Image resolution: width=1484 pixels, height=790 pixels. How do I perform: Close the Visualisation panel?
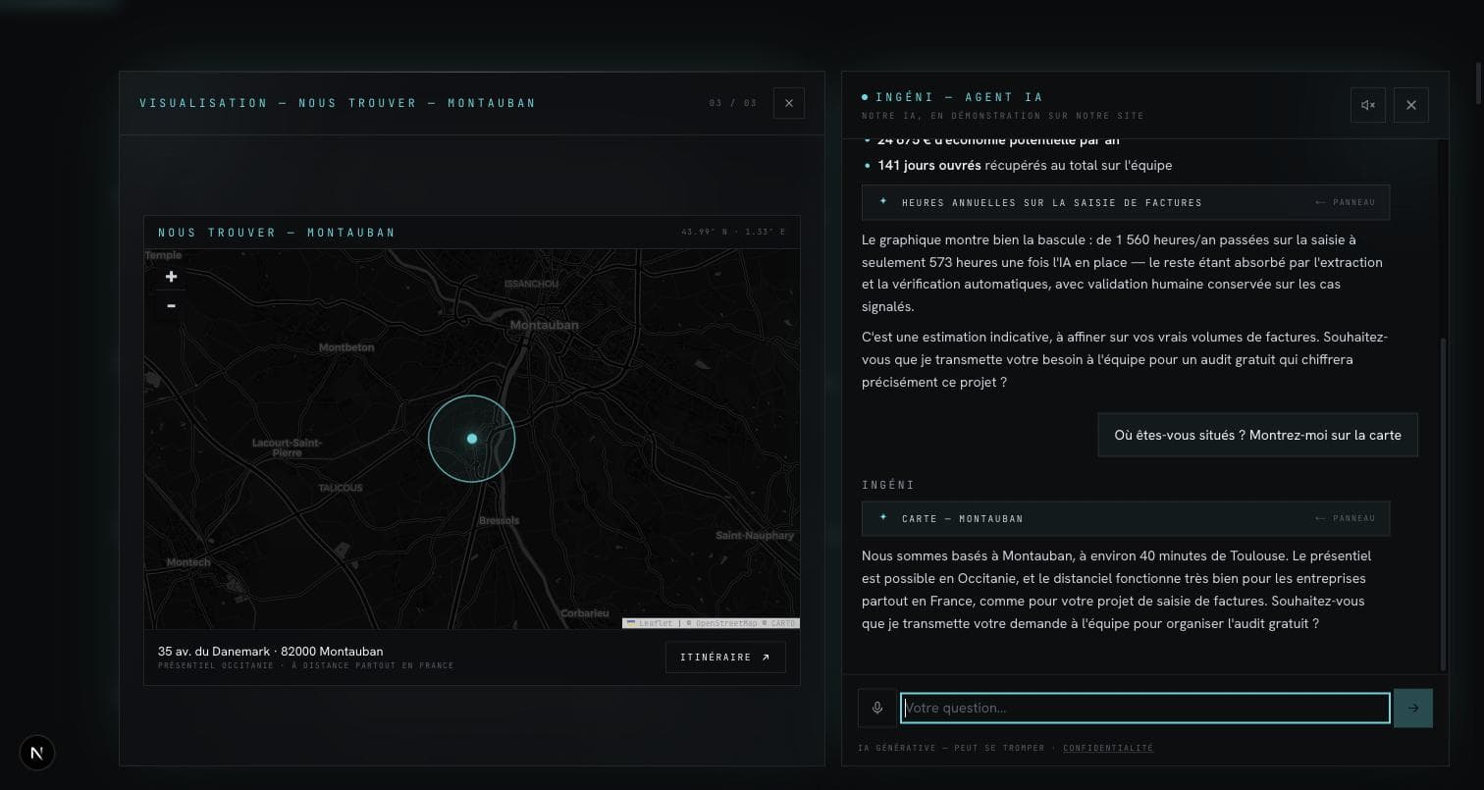point(789,103)
